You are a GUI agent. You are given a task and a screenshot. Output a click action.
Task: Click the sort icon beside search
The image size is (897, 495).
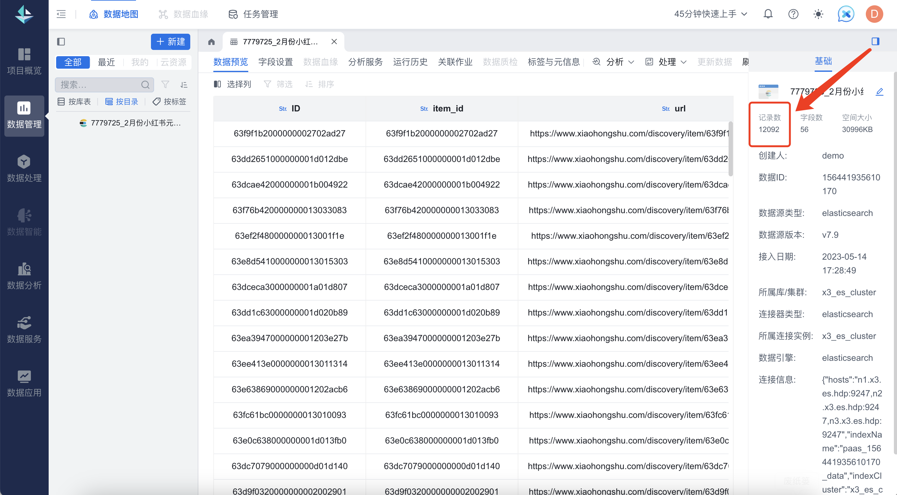click(184, 85)
